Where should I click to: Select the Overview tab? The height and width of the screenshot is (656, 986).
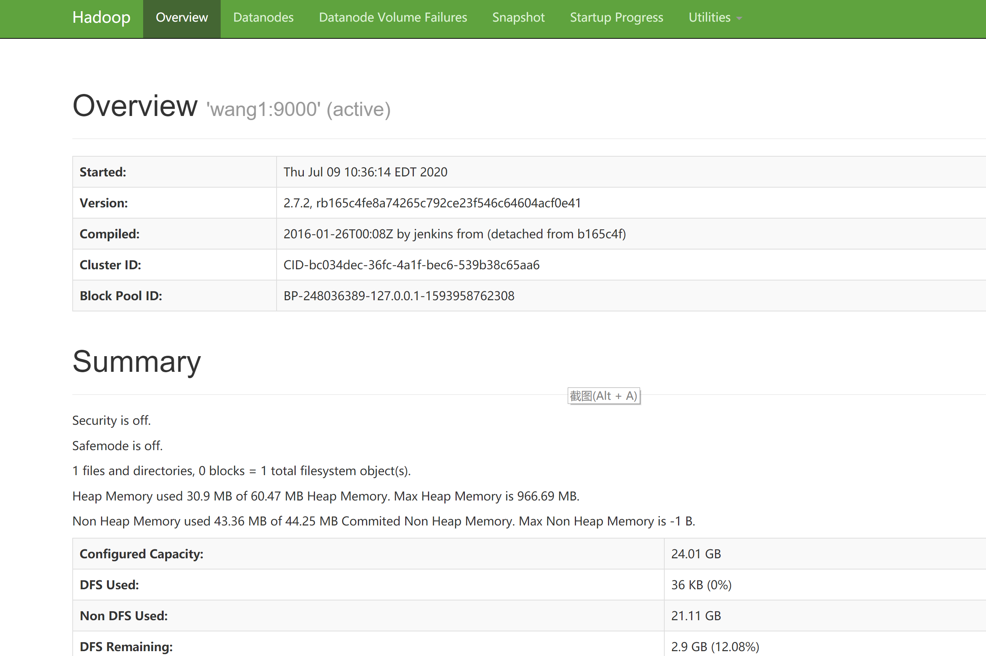pyautogui.click(x=182, y=18)
